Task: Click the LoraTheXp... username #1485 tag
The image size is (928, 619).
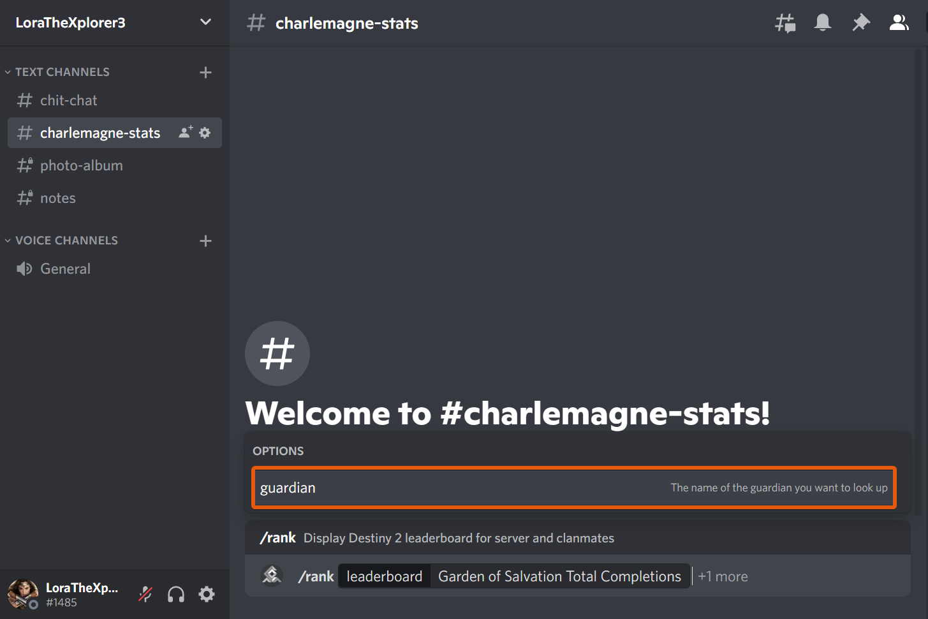Action: tap(61, 602)
